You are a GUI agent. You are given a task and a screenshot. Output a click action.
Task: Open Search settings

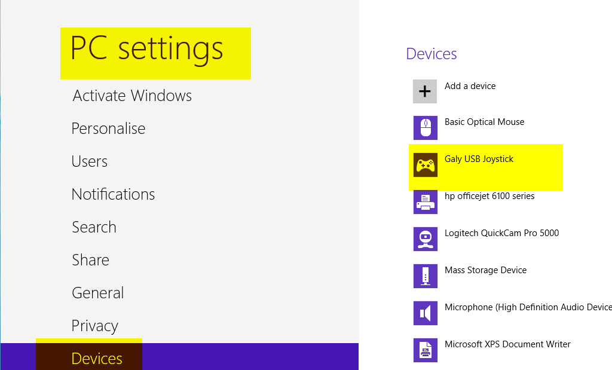coord(94,227)
